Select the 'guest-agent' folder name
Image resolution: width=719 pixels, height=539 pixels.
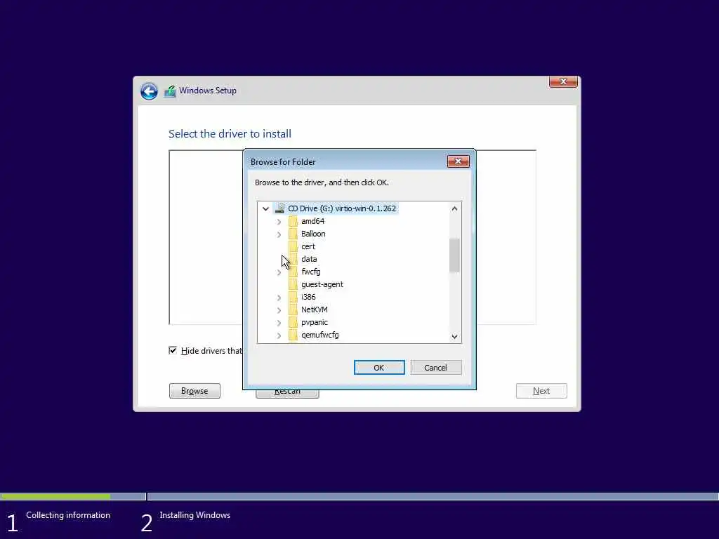click(322, 285)
